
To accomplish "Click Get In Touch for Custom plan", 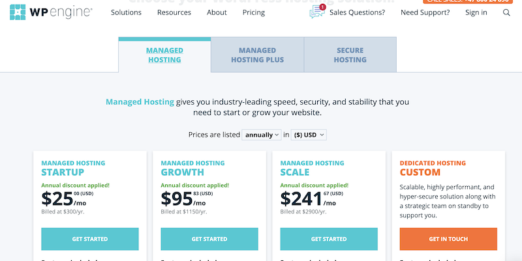I will click(x=448, y=239).
